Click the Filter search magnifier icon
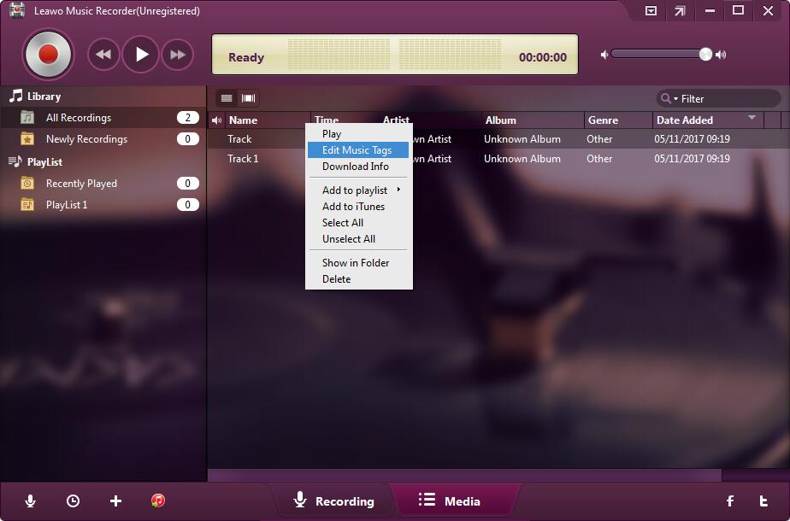The width and height of the screenshot is (790, 521). (x=665, y=99)
